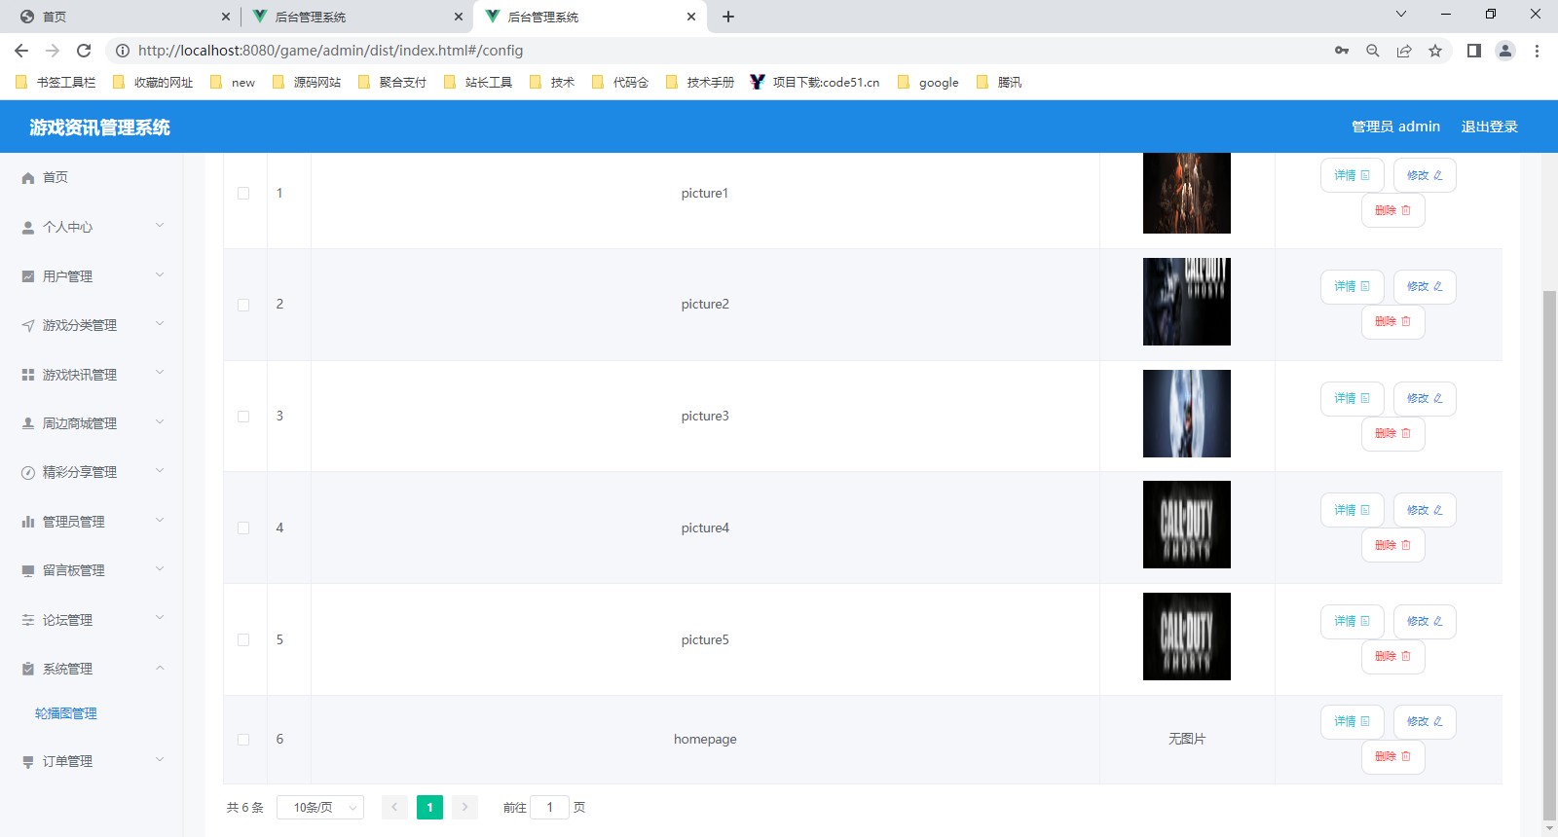Screen dimensions: 1558x837
Task: Open the side panel browser icon
Action: pos(1474,51)
